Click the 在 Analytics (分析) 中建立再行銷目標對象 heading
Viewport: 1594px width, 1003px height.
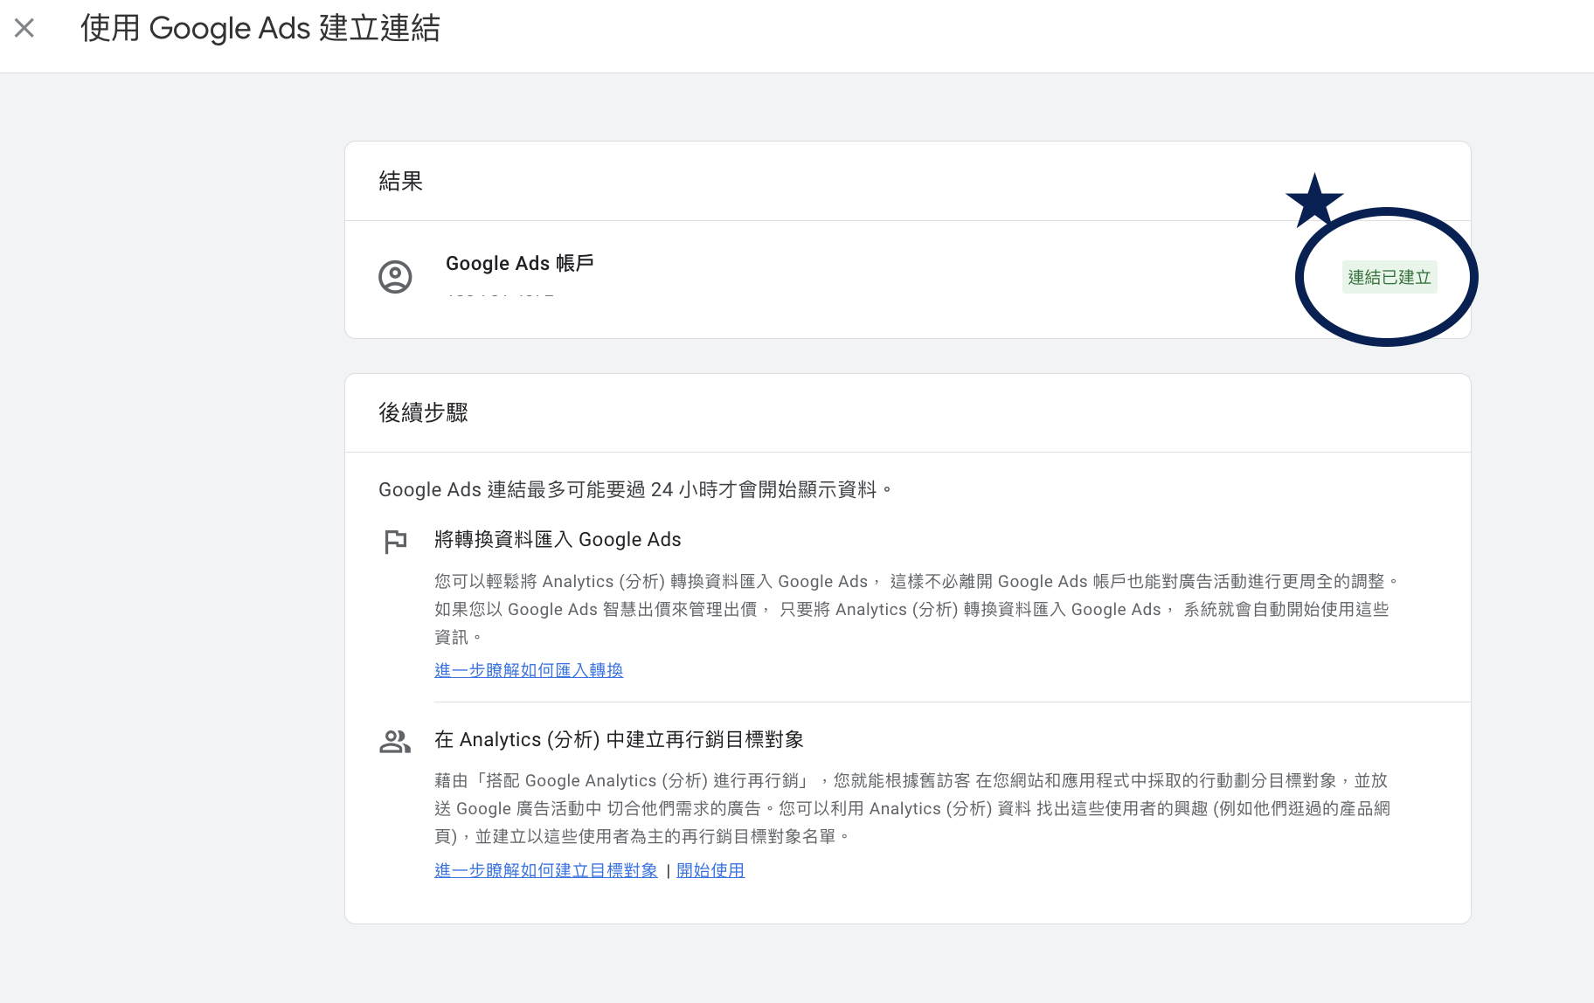coord(619,740)
